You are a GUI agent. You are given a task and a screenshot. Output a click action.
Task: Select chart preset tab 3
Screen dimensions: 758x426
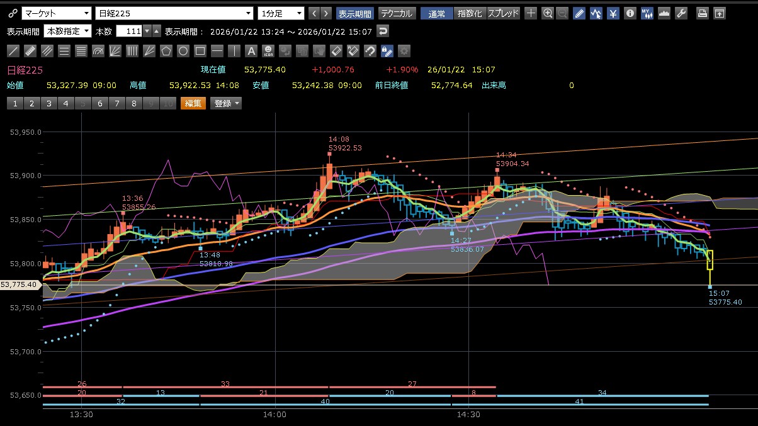(x=48, y=103)
